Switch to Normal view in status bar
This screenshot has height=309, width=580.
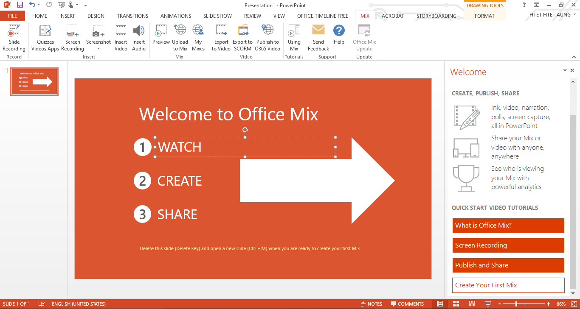tap(440, 304)
